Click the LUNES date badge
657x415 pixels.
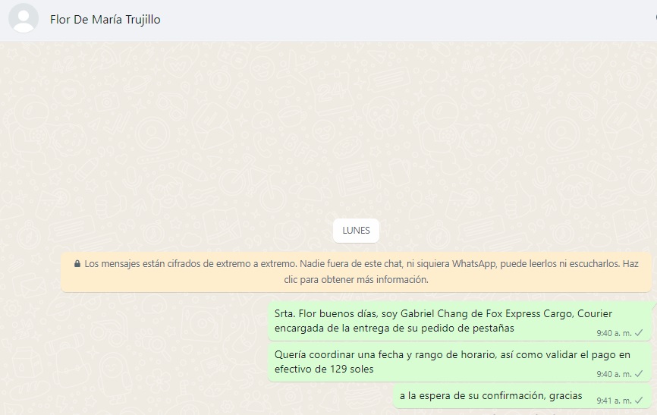tap(356, 231)
